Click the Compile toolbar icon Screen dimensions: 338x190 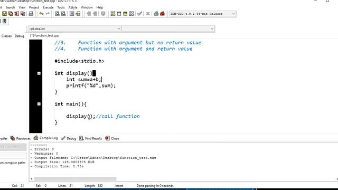(113, 14)
